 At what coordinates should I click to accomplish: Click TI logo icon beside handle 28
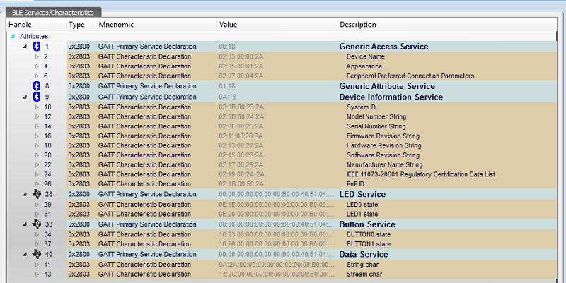37,193
